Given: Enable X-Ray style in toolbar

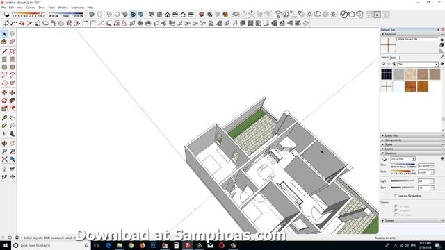Looking at the screenshot, I should 92,14.
